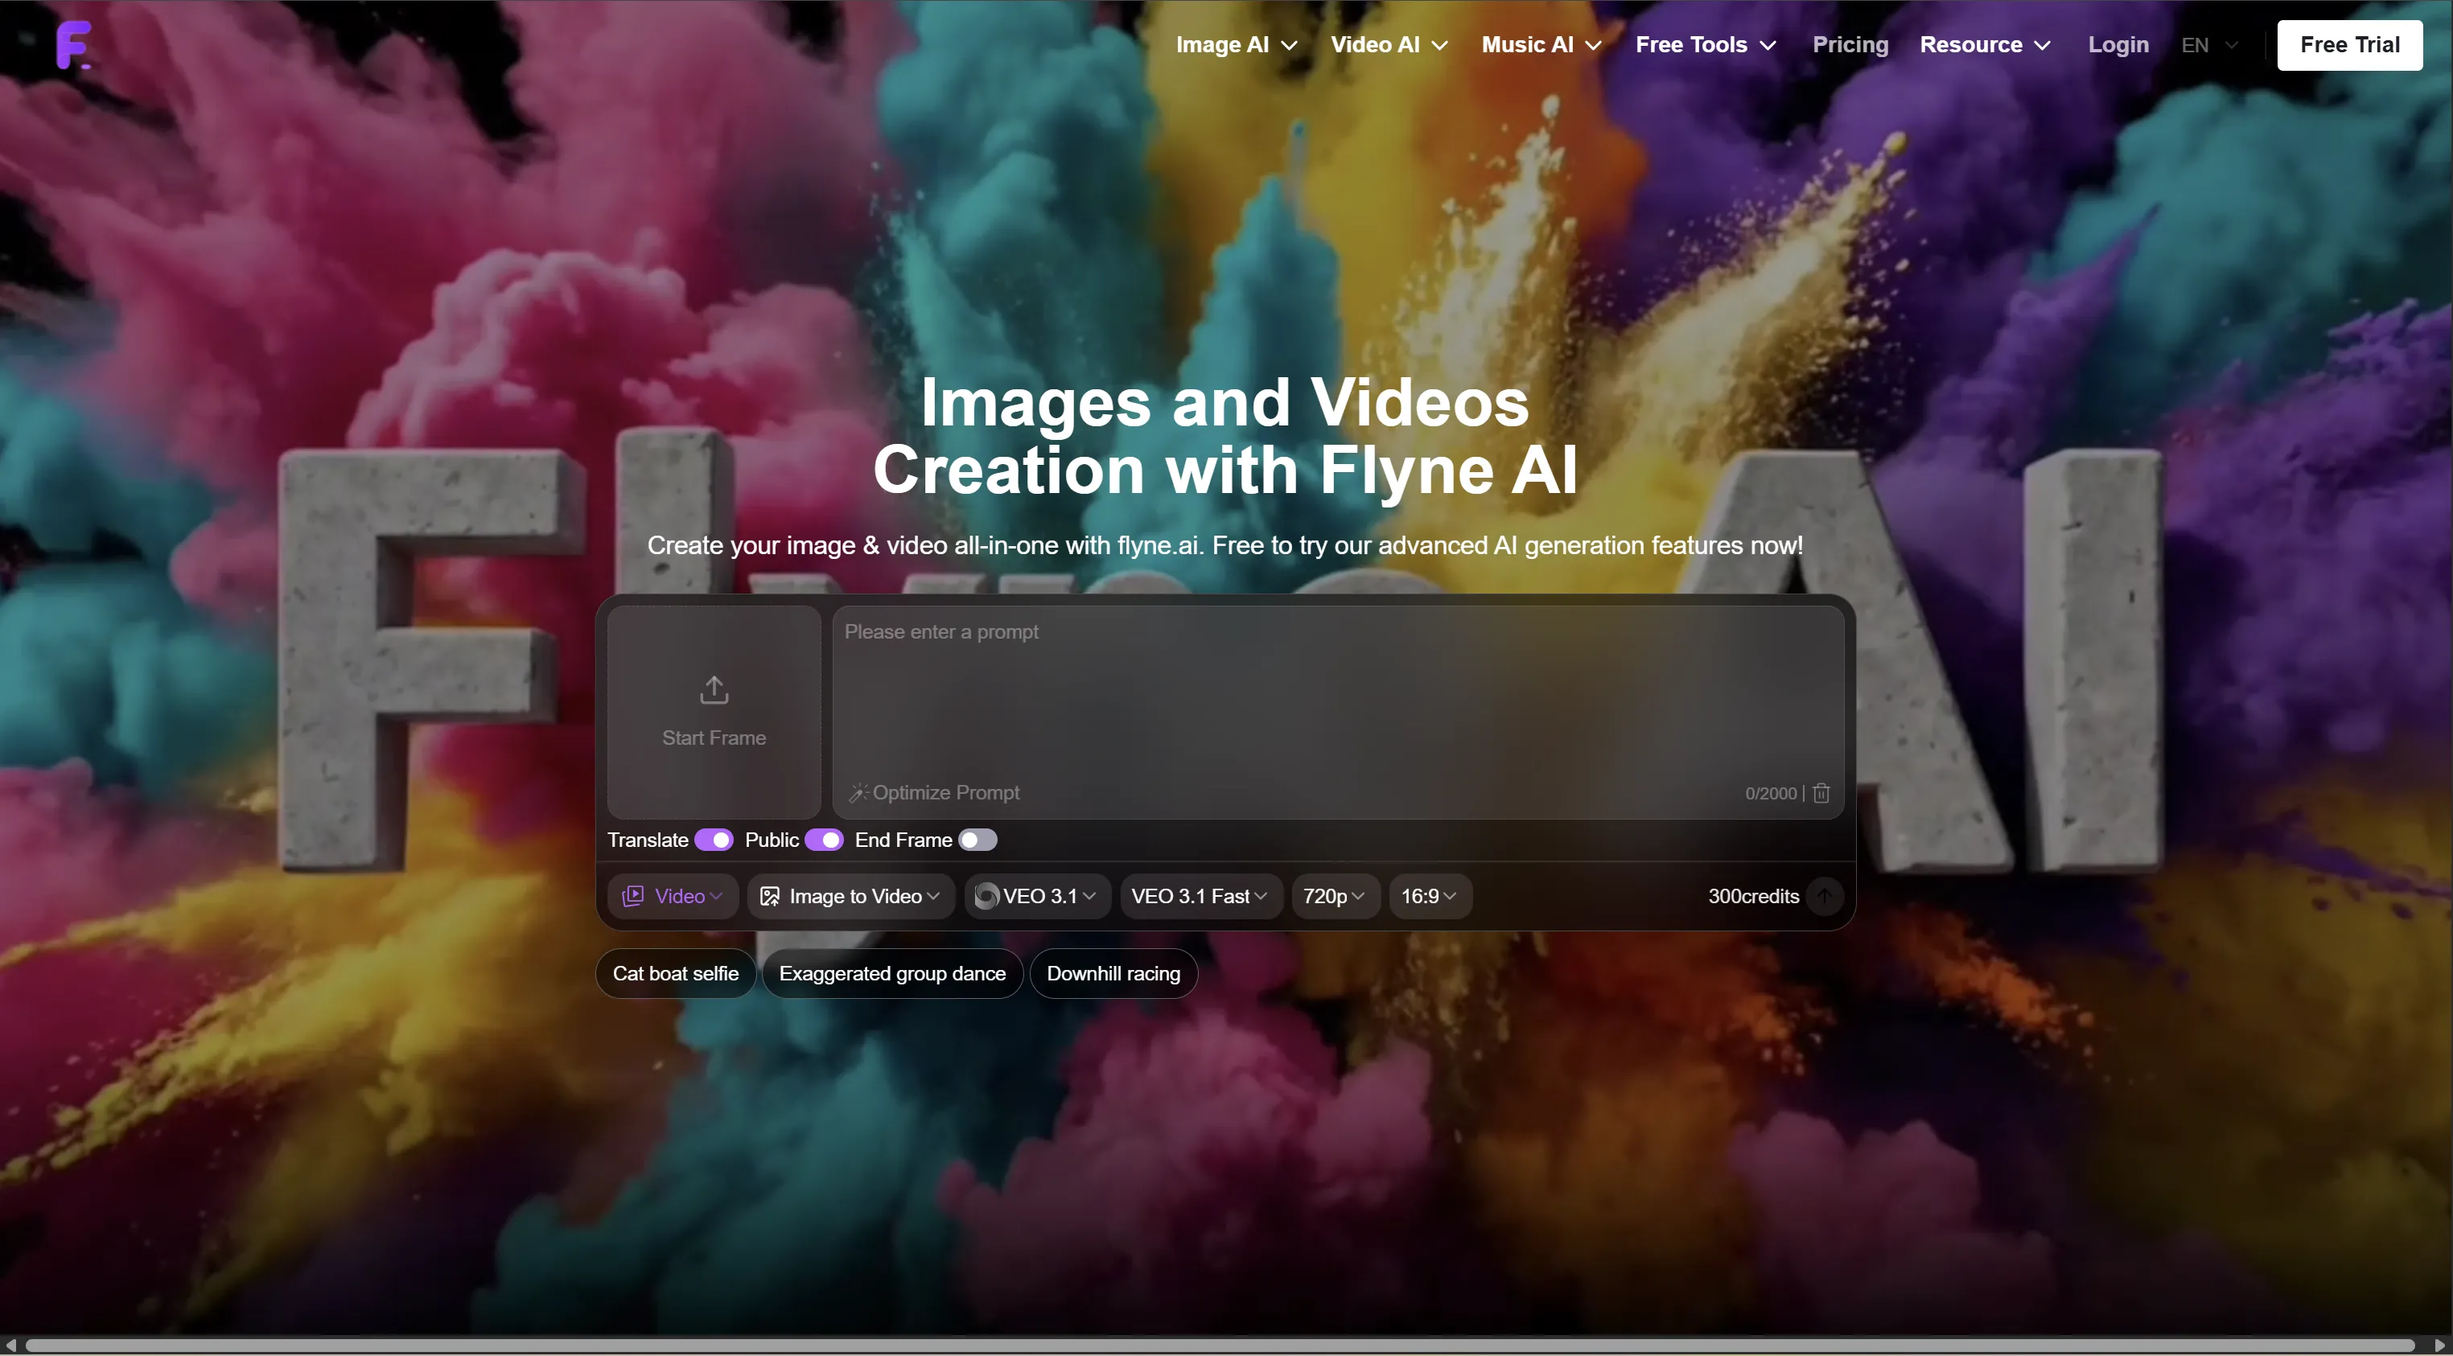Open the Image to Video mode dropdown
This screenshot has height=1356, width=2453.
850,896
